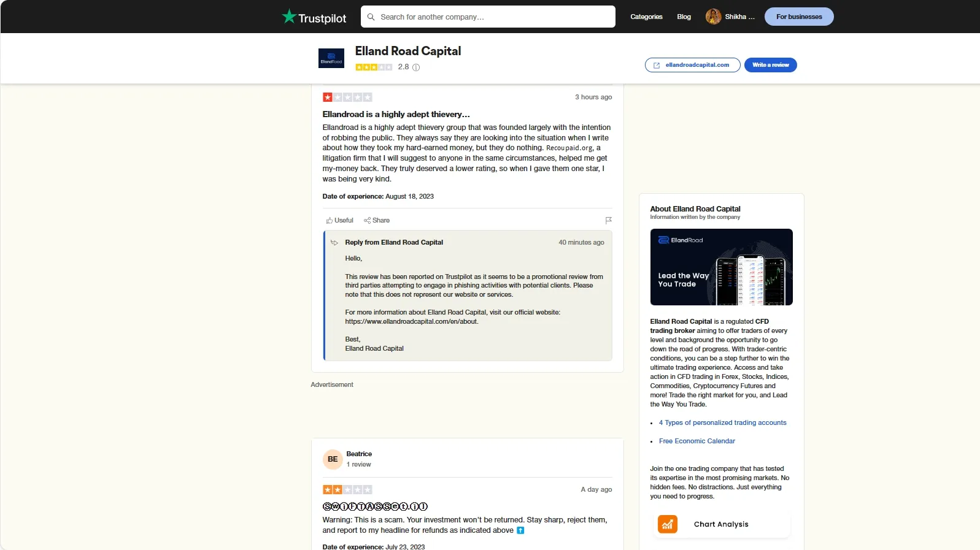This screenshot has height=550, width=980.
Task: Open the 4 Types of personalized trading accounts link
Action: 722,422
